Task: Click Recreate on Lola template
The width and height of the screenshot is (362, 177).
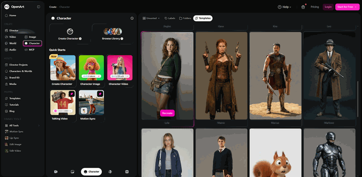Action: click(167, 113)
